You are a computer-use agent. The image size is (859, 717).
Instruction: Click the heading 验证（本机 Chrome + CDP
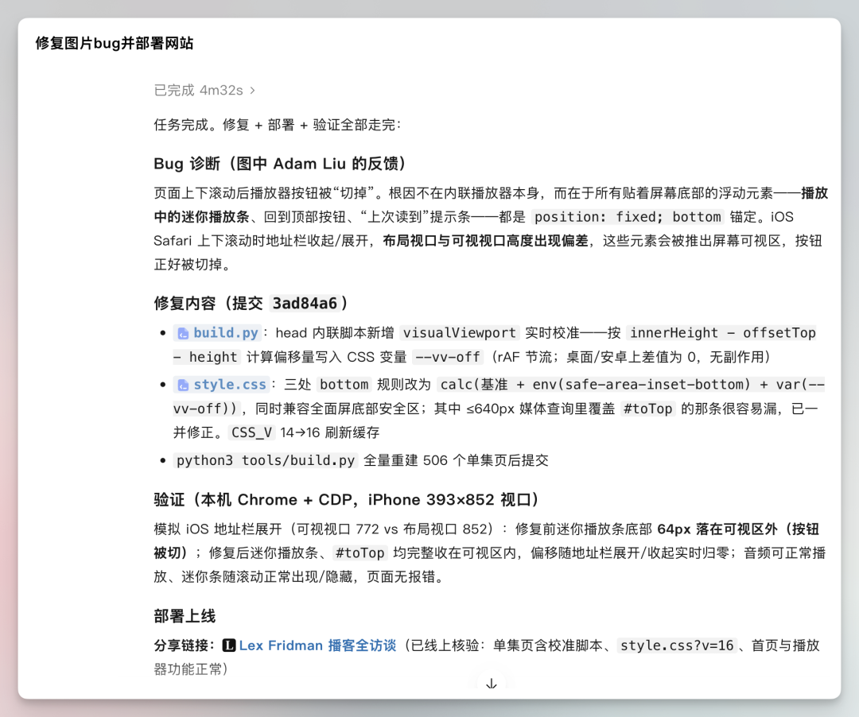tap(346, 500)
